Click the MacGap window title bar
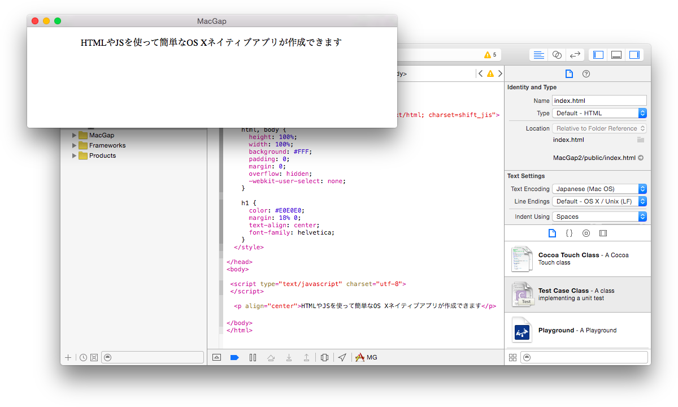678x407 pixels. 212,21
